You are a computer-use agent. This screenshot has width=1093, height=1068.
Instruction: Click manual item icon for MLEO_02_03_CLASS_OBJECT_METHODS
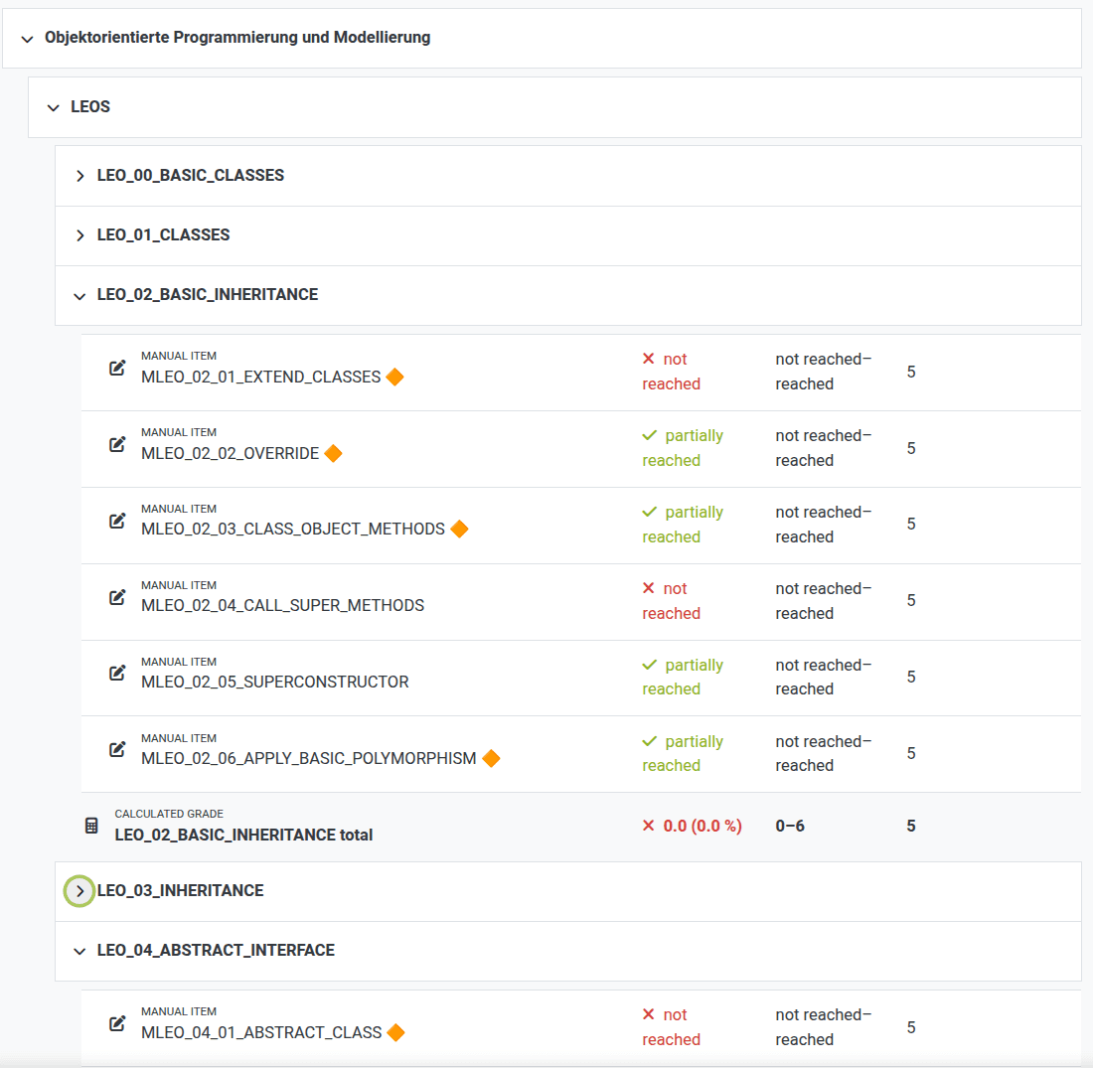[117, 521]
